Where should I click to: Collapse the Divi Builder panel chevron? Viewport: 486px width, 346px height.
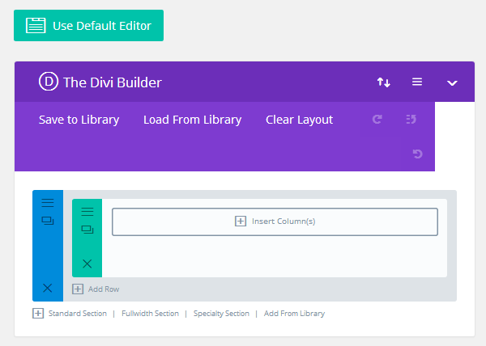(x=452, y=83)
